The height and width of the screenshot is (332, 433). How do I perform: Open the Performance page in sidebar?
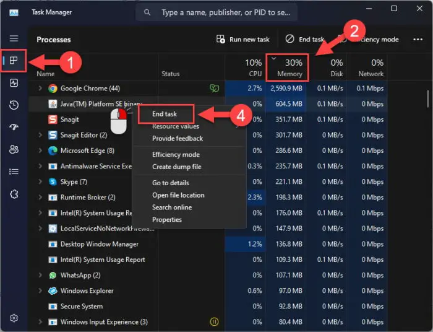14,82
